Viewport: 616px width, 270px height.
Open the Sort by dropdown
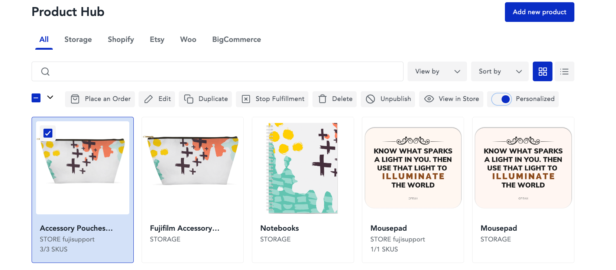coord(500,71)
